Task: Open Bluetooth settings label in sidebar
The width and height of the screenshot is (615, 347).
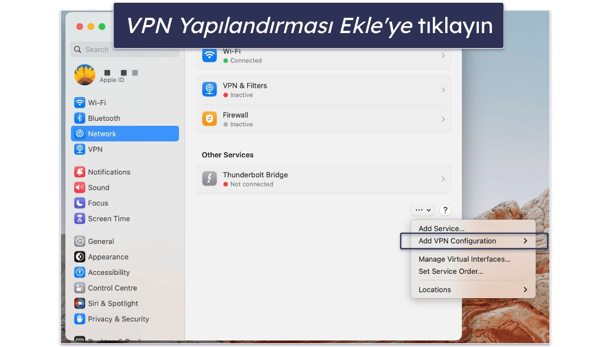Action: tap(104, 118)
